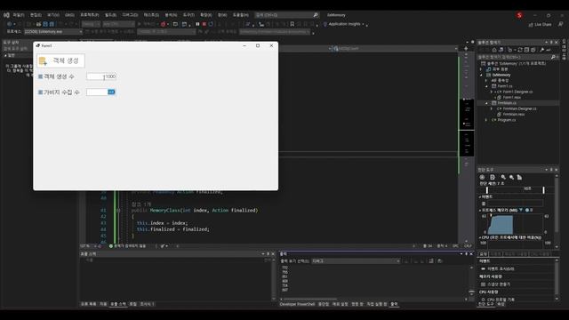
Task: Click the 객체 생성 button in Form1
Action: pos(61,61)
